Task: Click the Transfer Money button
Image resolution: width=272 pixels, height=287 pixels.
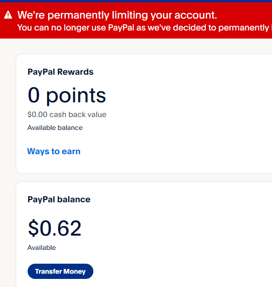Action: click(60, 271)
